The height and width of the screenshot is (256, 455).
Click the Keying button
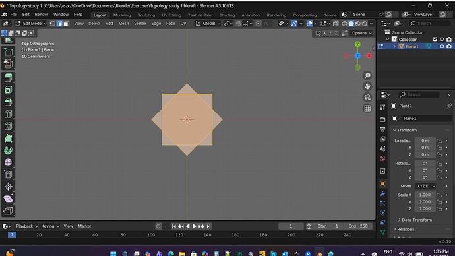(49, 226)
